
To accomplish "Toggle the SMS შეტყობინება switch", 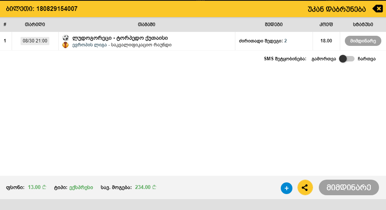I will [347, 59].
